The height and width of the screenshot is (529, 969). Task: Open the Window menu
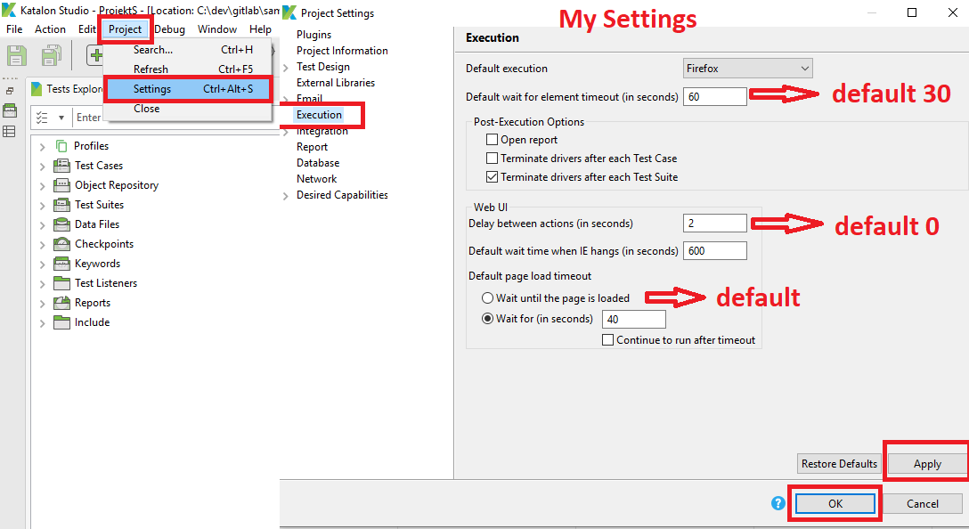[x=217, y=29]
